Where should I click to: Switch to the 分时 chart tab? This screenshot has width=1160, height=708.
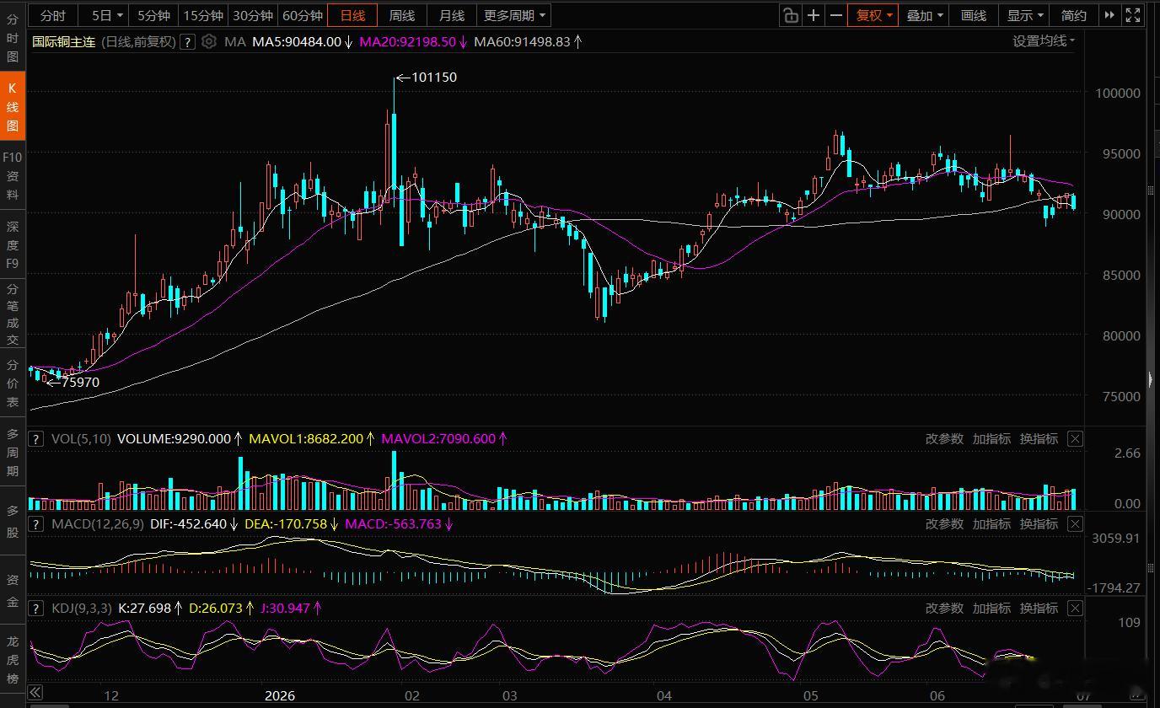[x=52, y=15]
